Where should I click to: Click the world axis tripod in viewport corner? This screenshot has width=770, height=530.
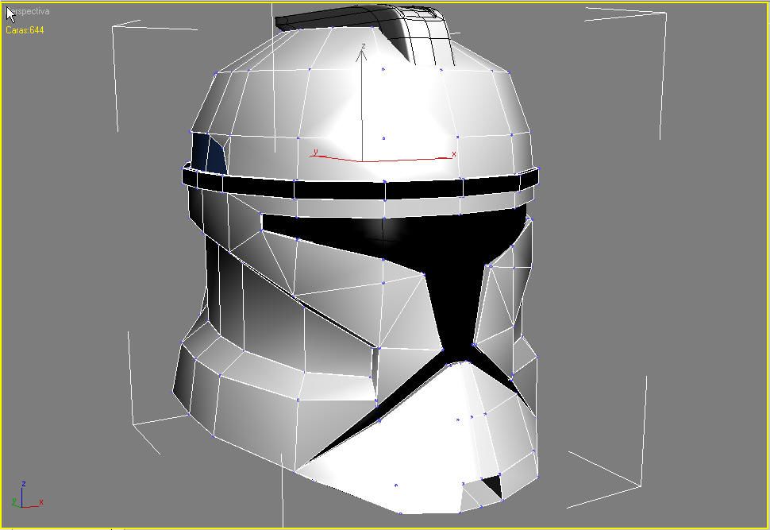[28, 494]
